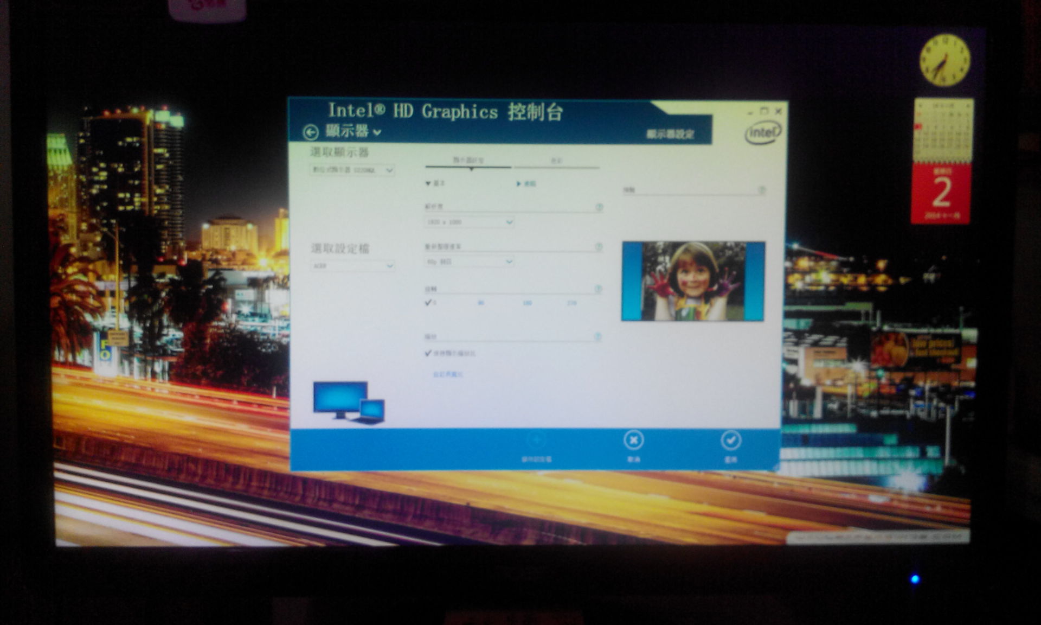Viewport: 1041px width, 625px height.
Task: Open help icon for refresh rate setting
Action: 599,247
